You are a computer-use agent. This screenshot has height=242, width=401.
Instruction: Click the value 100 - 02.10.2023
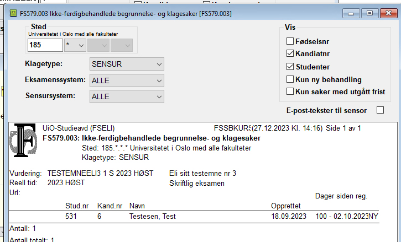(342, 217)
